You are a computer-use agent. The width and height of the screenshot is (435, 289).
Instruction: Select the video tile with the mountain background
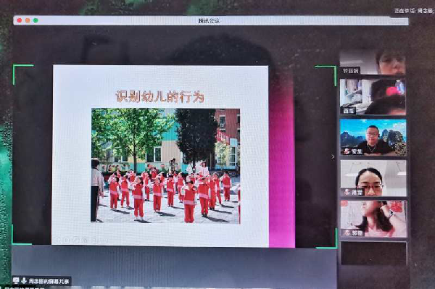coord(373,137)
